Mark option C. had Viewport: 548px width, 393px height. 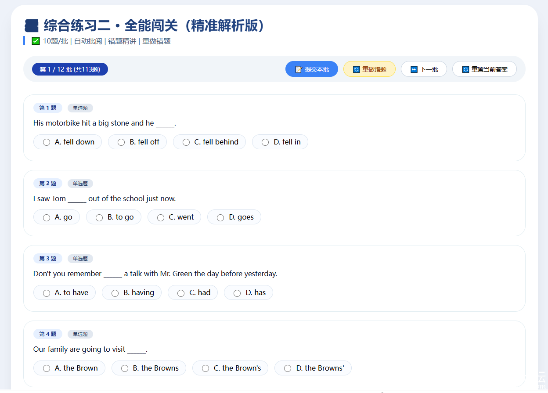tap(193, 292)
